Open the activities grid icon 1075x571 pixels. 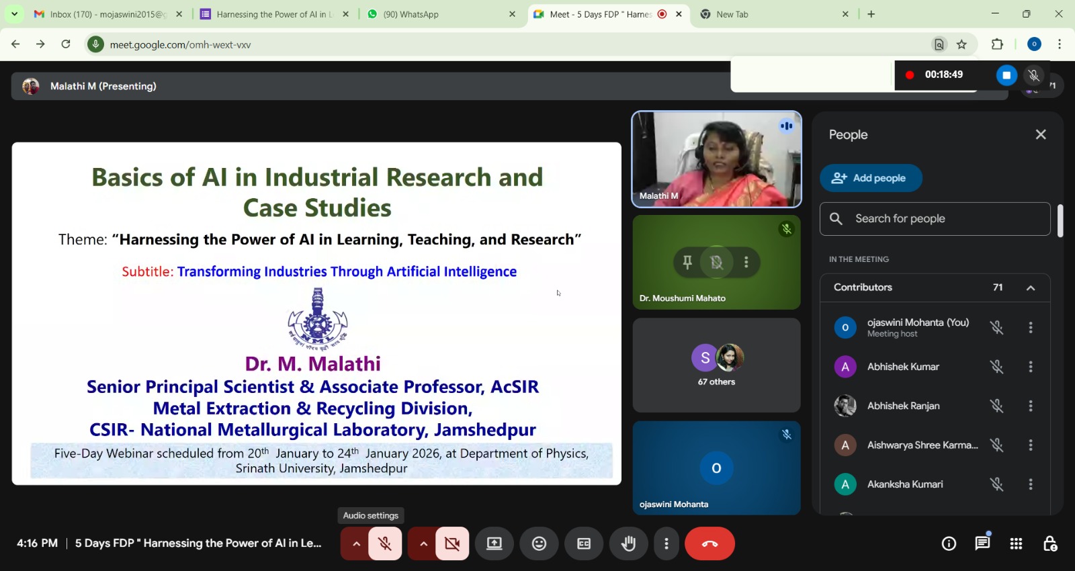coord(1016,543)
